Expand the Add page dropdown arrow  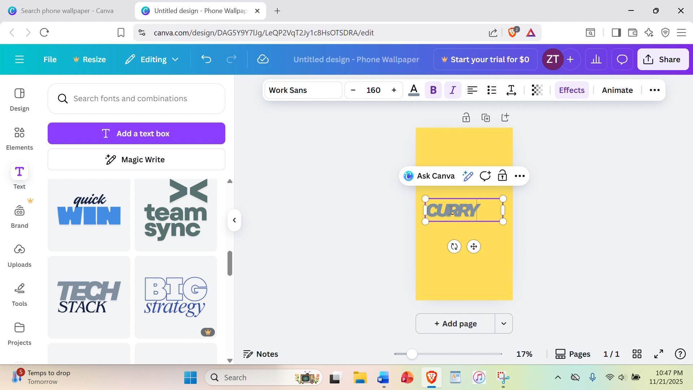(x=504, y=323)
